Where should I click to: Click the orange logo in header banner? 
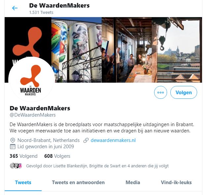pos(28,42)
